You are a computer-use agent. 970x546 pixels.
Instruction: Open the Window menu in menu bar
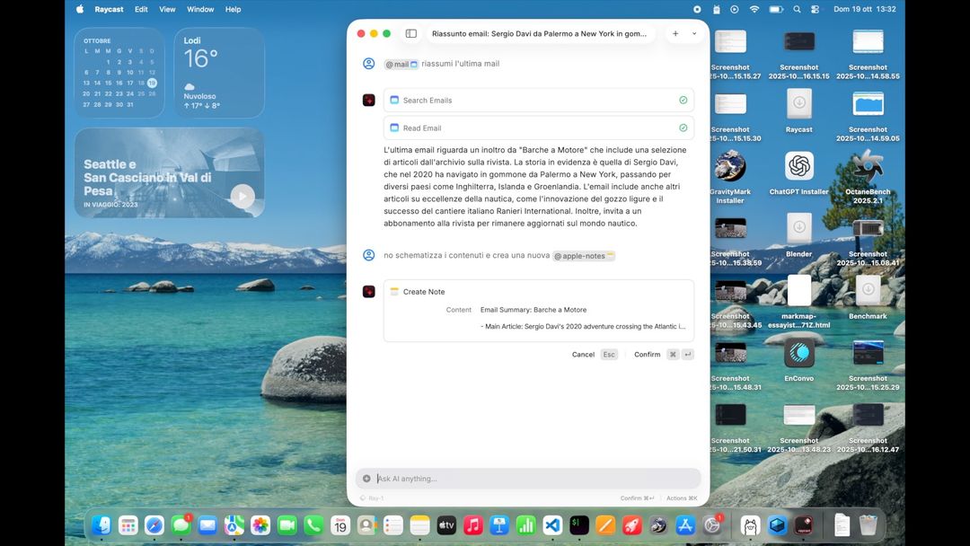pyautogui.click(x=200, y=9)
